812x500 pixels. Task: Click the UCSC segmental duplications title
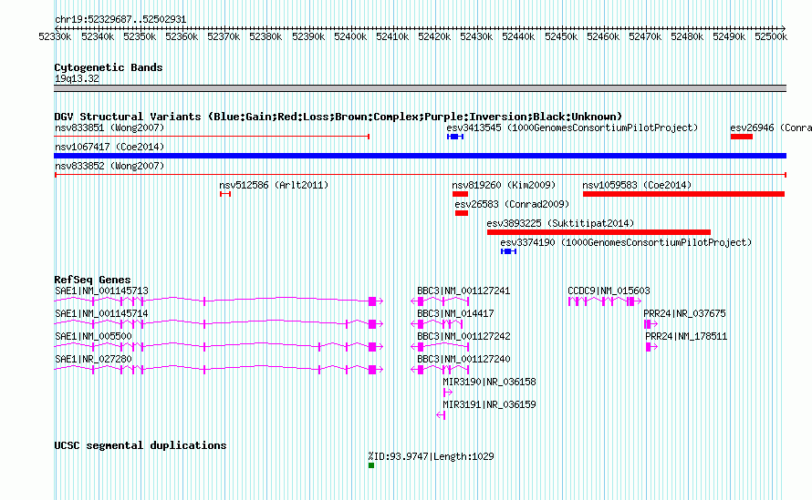141,445
